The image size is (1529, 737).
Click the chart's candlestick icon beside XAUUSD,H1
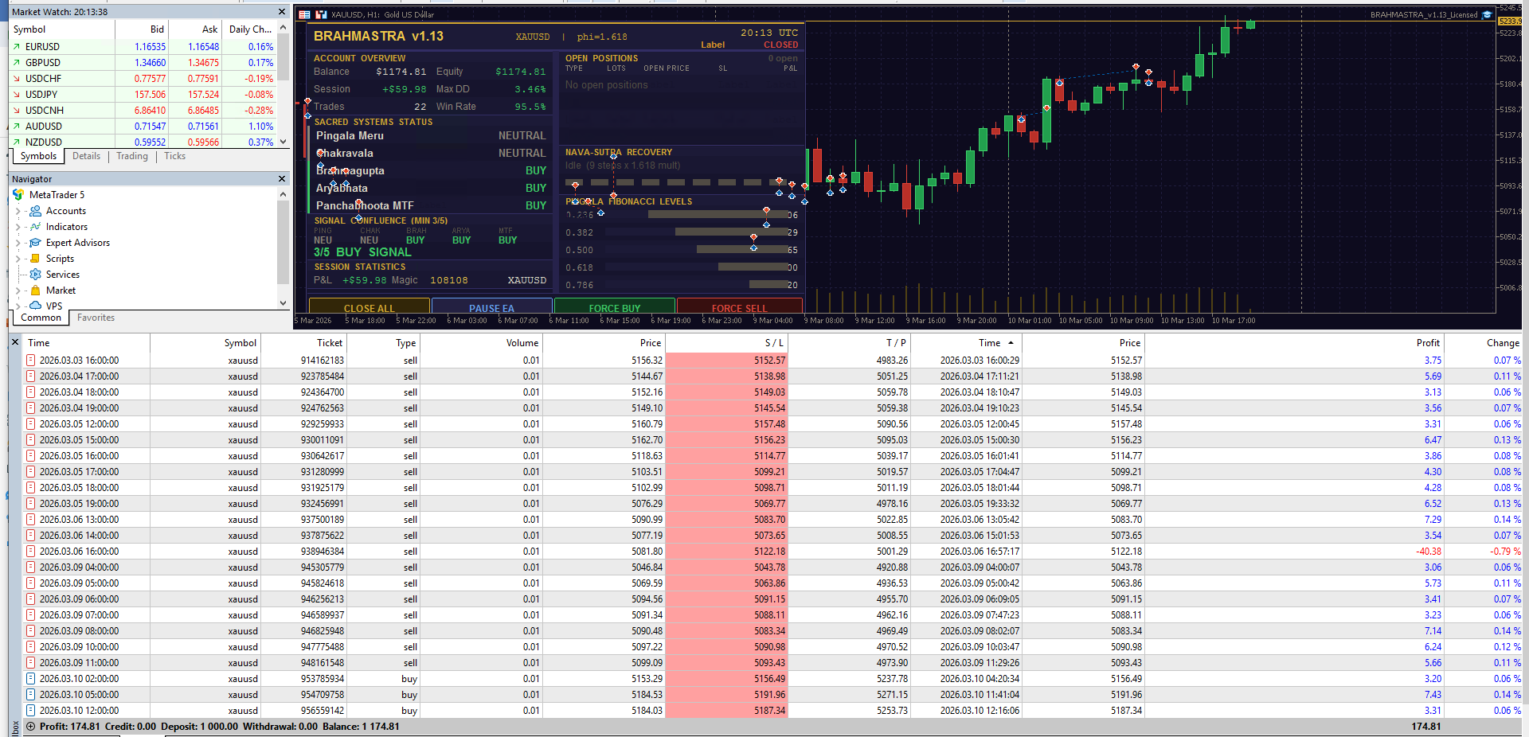pyautogui.click(x=321, y=14)
